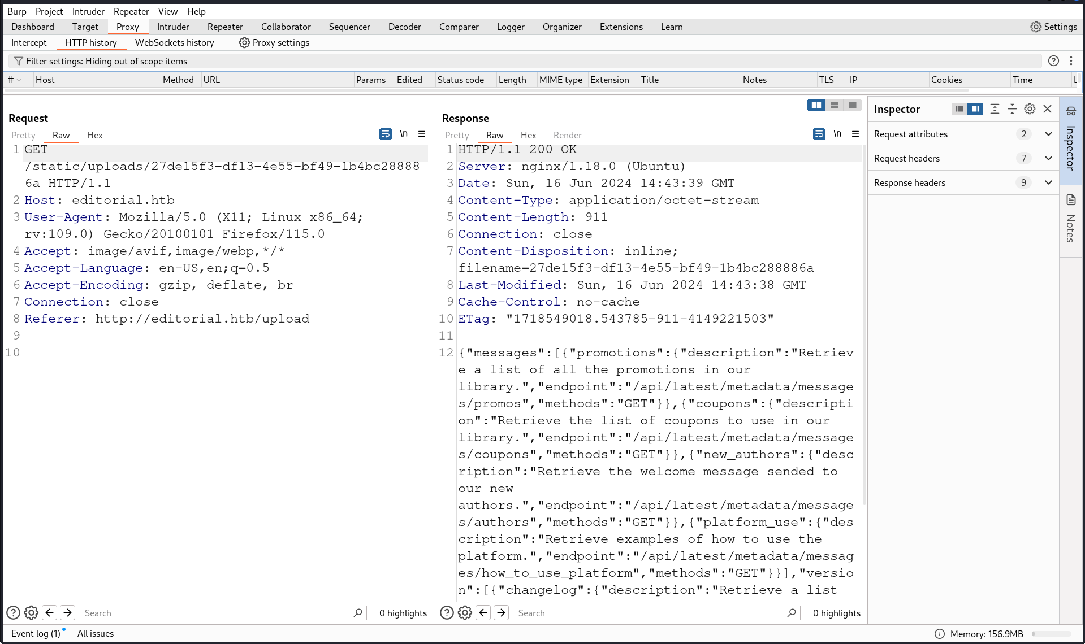Go to previous match in Request search
The width and height of the screenshot is (1085, 644).
tap(50, 613)
